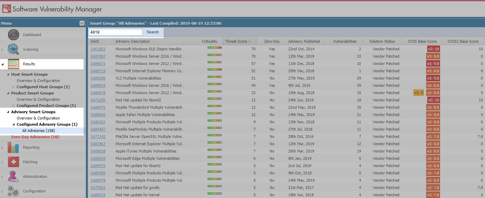
Task: Open Overview & Configuration under Advisory Smart Groups
Action: pos(38,118)
